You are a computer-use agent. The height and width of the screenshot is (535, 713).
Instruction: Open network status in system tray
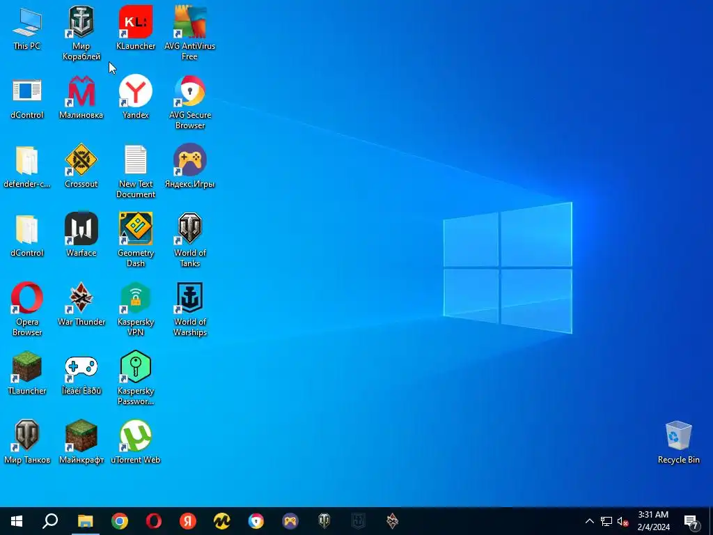tap(606, 521)
